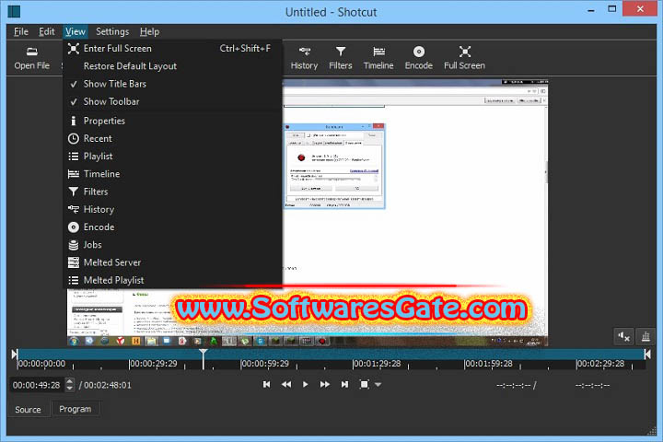Open the Edit menu
The image size is (663, 442).
[x=47, y=31]
